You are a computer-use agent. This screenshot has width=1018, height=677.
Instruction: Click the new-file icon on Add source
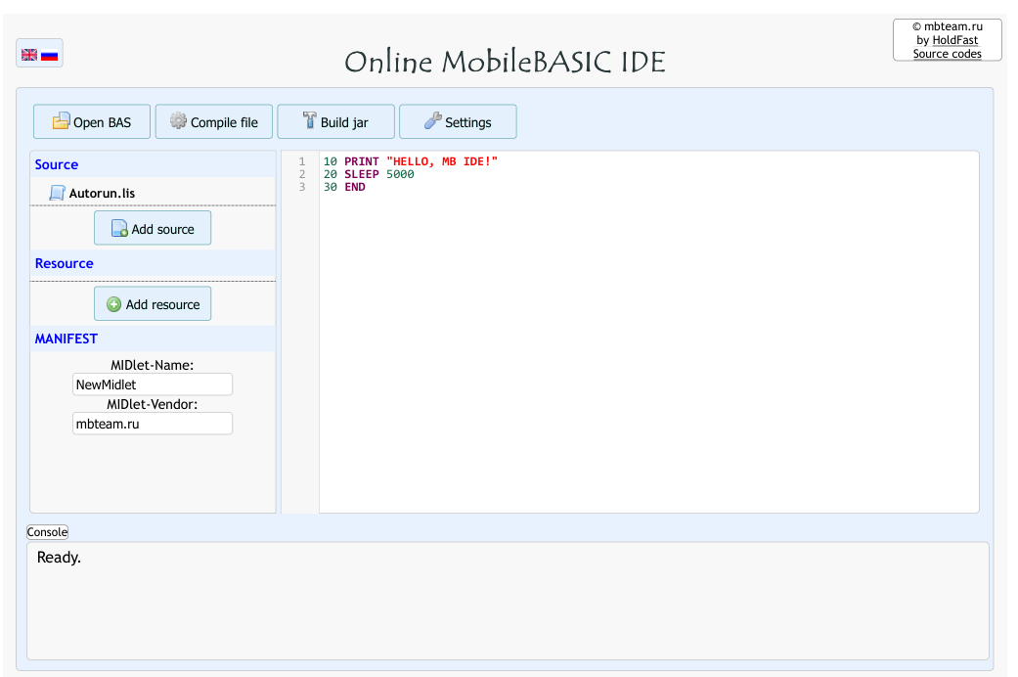point(117,227)
